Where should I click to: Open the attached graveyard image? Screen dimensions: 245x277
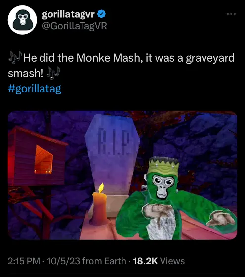coord(122,175)
